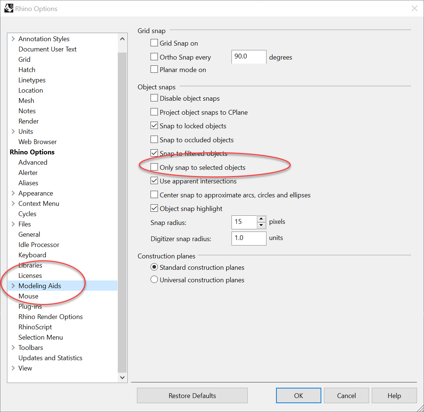
Task: Toggle Project object snaps to CPlane
Action: point(154,112)
